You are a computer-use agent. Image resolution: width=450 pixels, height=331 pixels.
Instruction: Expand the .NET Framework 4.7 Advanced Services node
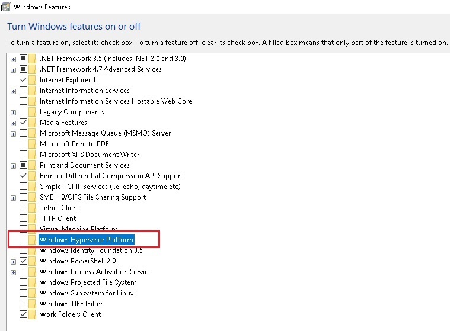tap(13, 70)
